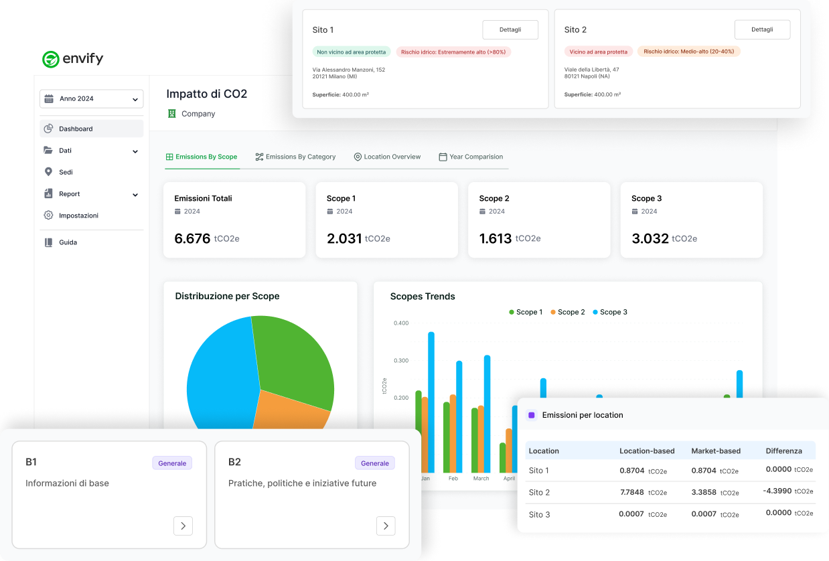
Task: Open Impostazioni settings gear
Action: point(48,215)
